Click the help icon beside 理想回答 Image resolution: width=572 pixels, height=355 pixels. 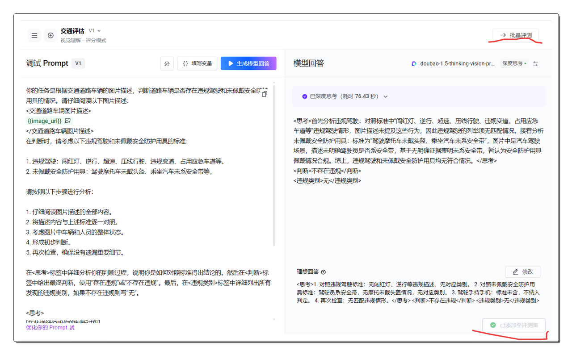pos(324,272)
